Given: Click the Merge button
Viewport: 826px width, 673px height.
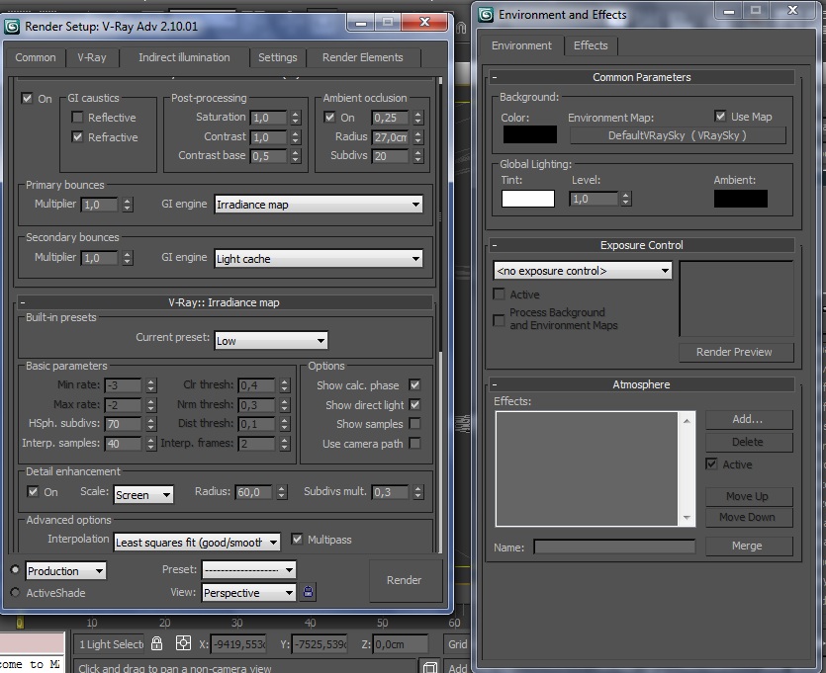Looking at the screenshot, I should pyautogui.click(x=748, y=546).
